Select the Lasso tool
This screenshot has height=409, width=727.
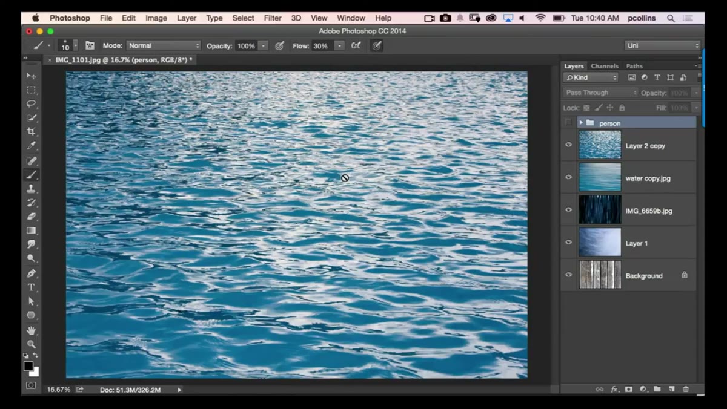coord(31,104)
